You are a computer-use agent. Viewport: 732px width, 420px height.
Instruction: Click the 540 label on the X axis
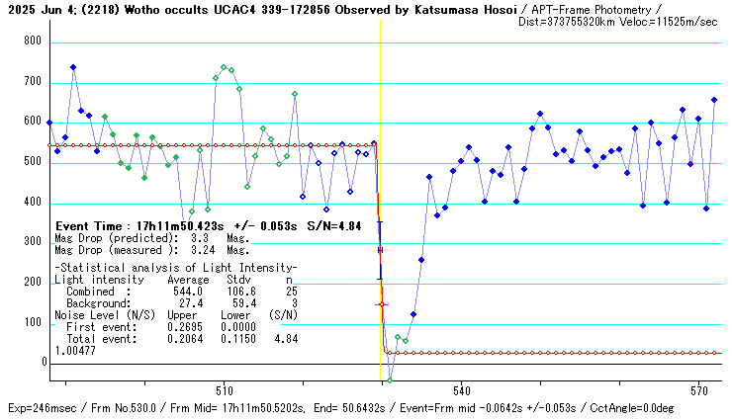[x=461, y=389]
